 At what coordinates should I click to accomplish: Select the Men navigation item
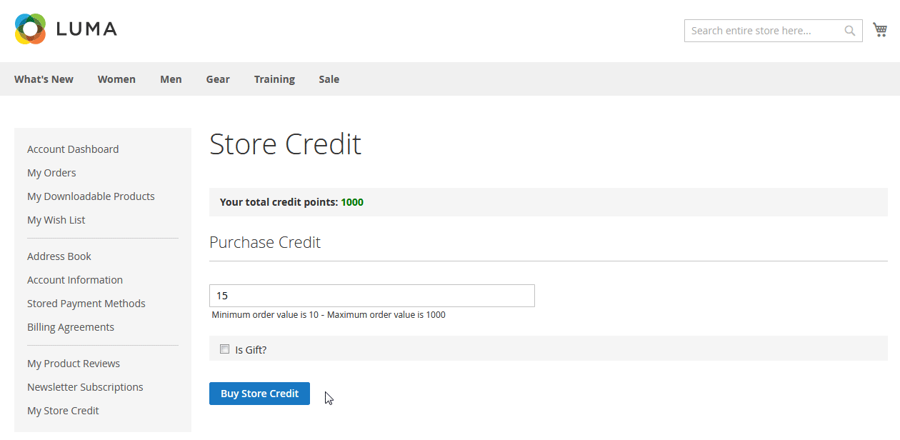[x=171, y=79]
